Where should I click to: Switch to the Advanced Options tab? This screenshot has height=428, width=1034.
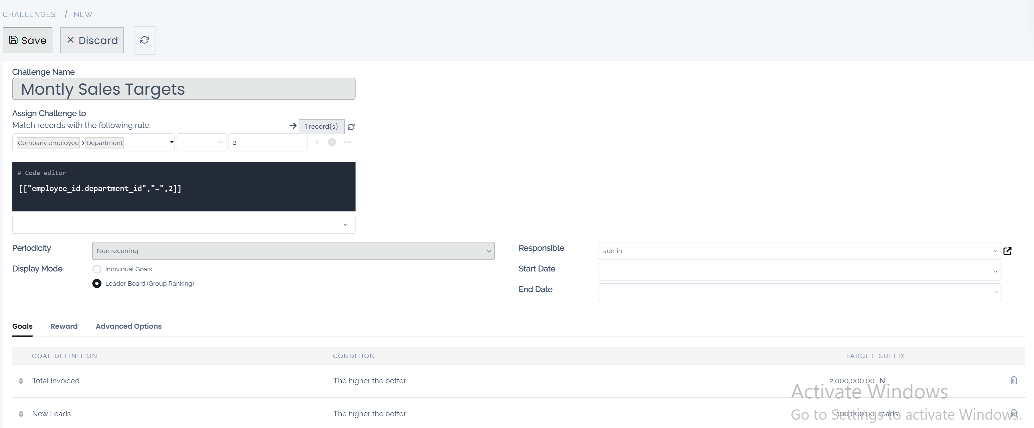point(128,326)
